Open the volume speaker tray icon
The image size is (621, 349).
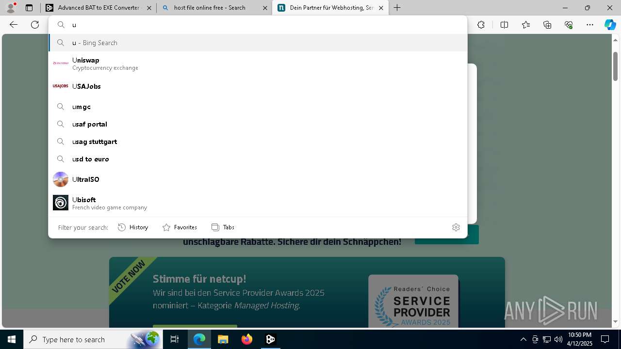[558, 339]
